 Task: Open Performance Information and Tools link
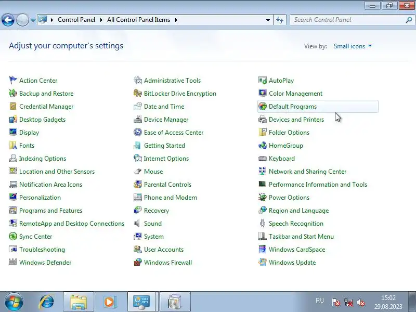pyautogui.click(x=318, y=185)
